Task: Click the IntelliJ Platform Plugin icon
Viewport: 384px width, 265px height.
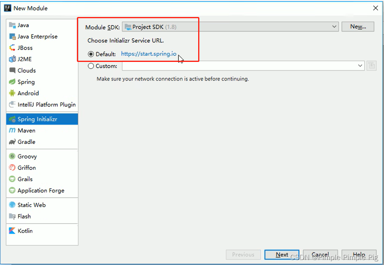Action: pos(12,104)
